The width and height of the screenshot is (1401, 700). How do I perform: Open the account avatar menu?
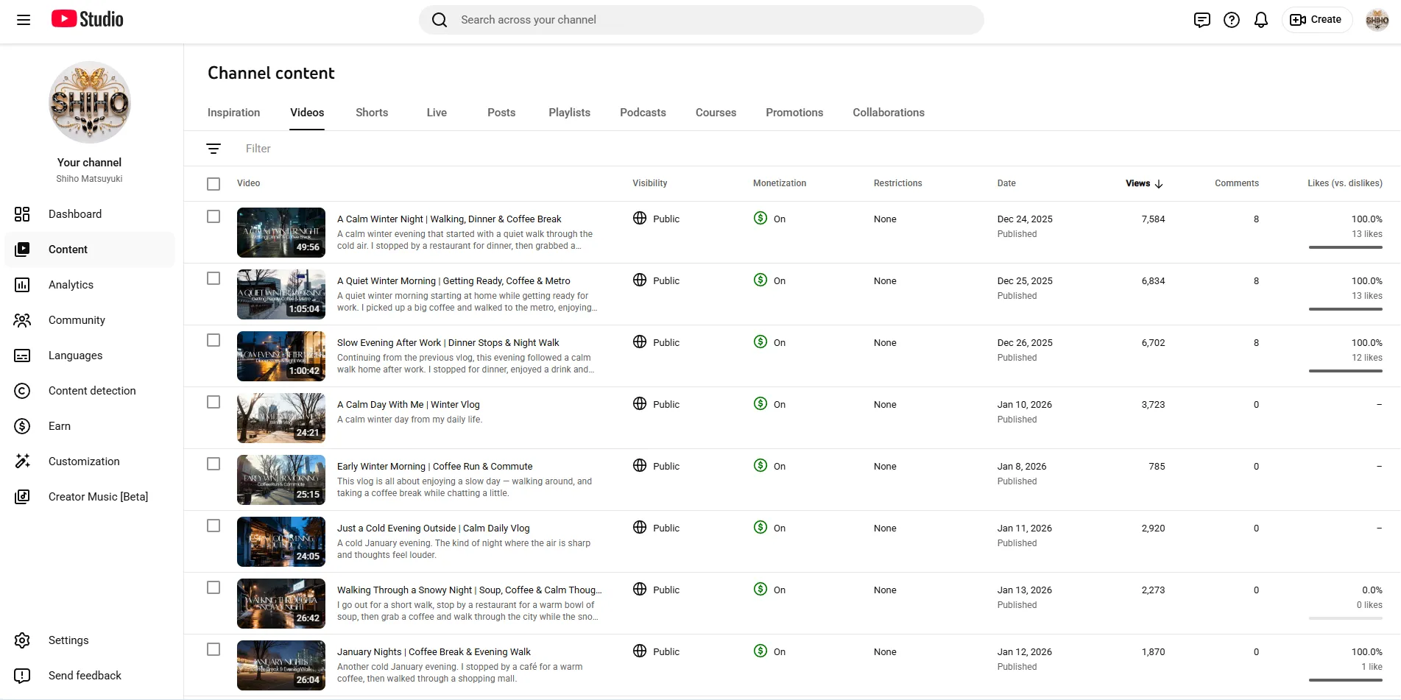[1377, 20]
